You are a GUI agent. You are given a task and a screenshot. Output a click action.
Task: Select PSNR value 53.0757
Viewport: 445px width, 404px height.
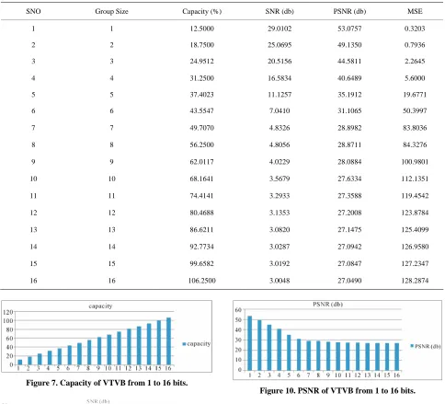click(x=349, y=29)
